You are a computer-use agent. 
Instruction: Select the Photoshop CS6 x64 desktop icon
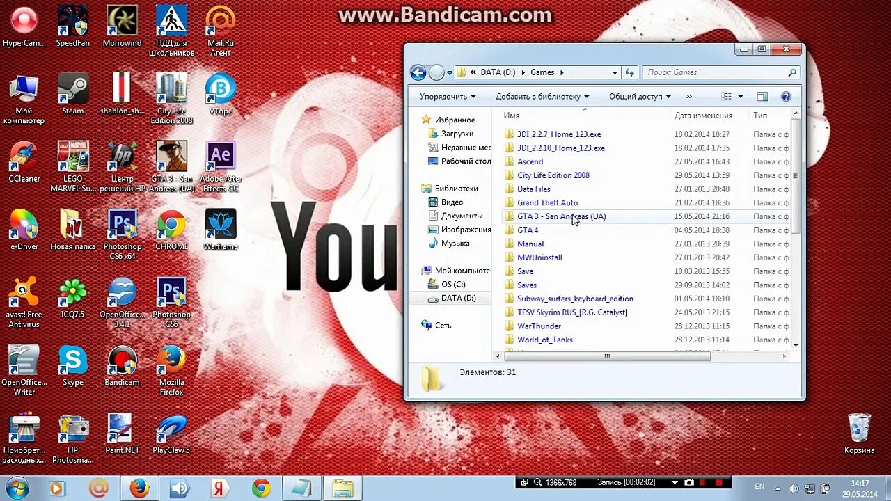click(x=122, y=234)
